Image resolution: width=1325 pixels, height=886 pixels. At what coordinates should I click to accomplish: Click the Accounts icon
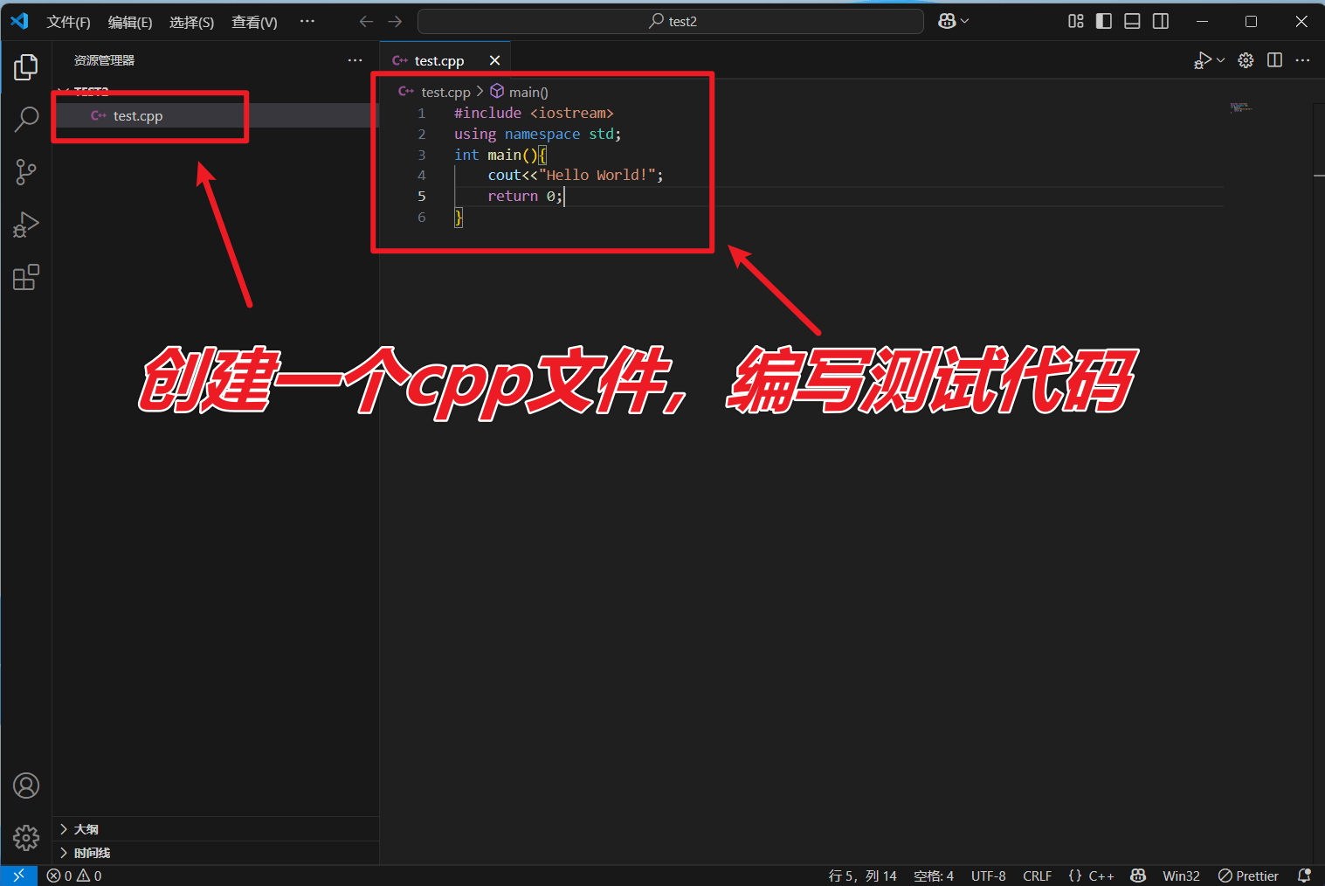26,786
